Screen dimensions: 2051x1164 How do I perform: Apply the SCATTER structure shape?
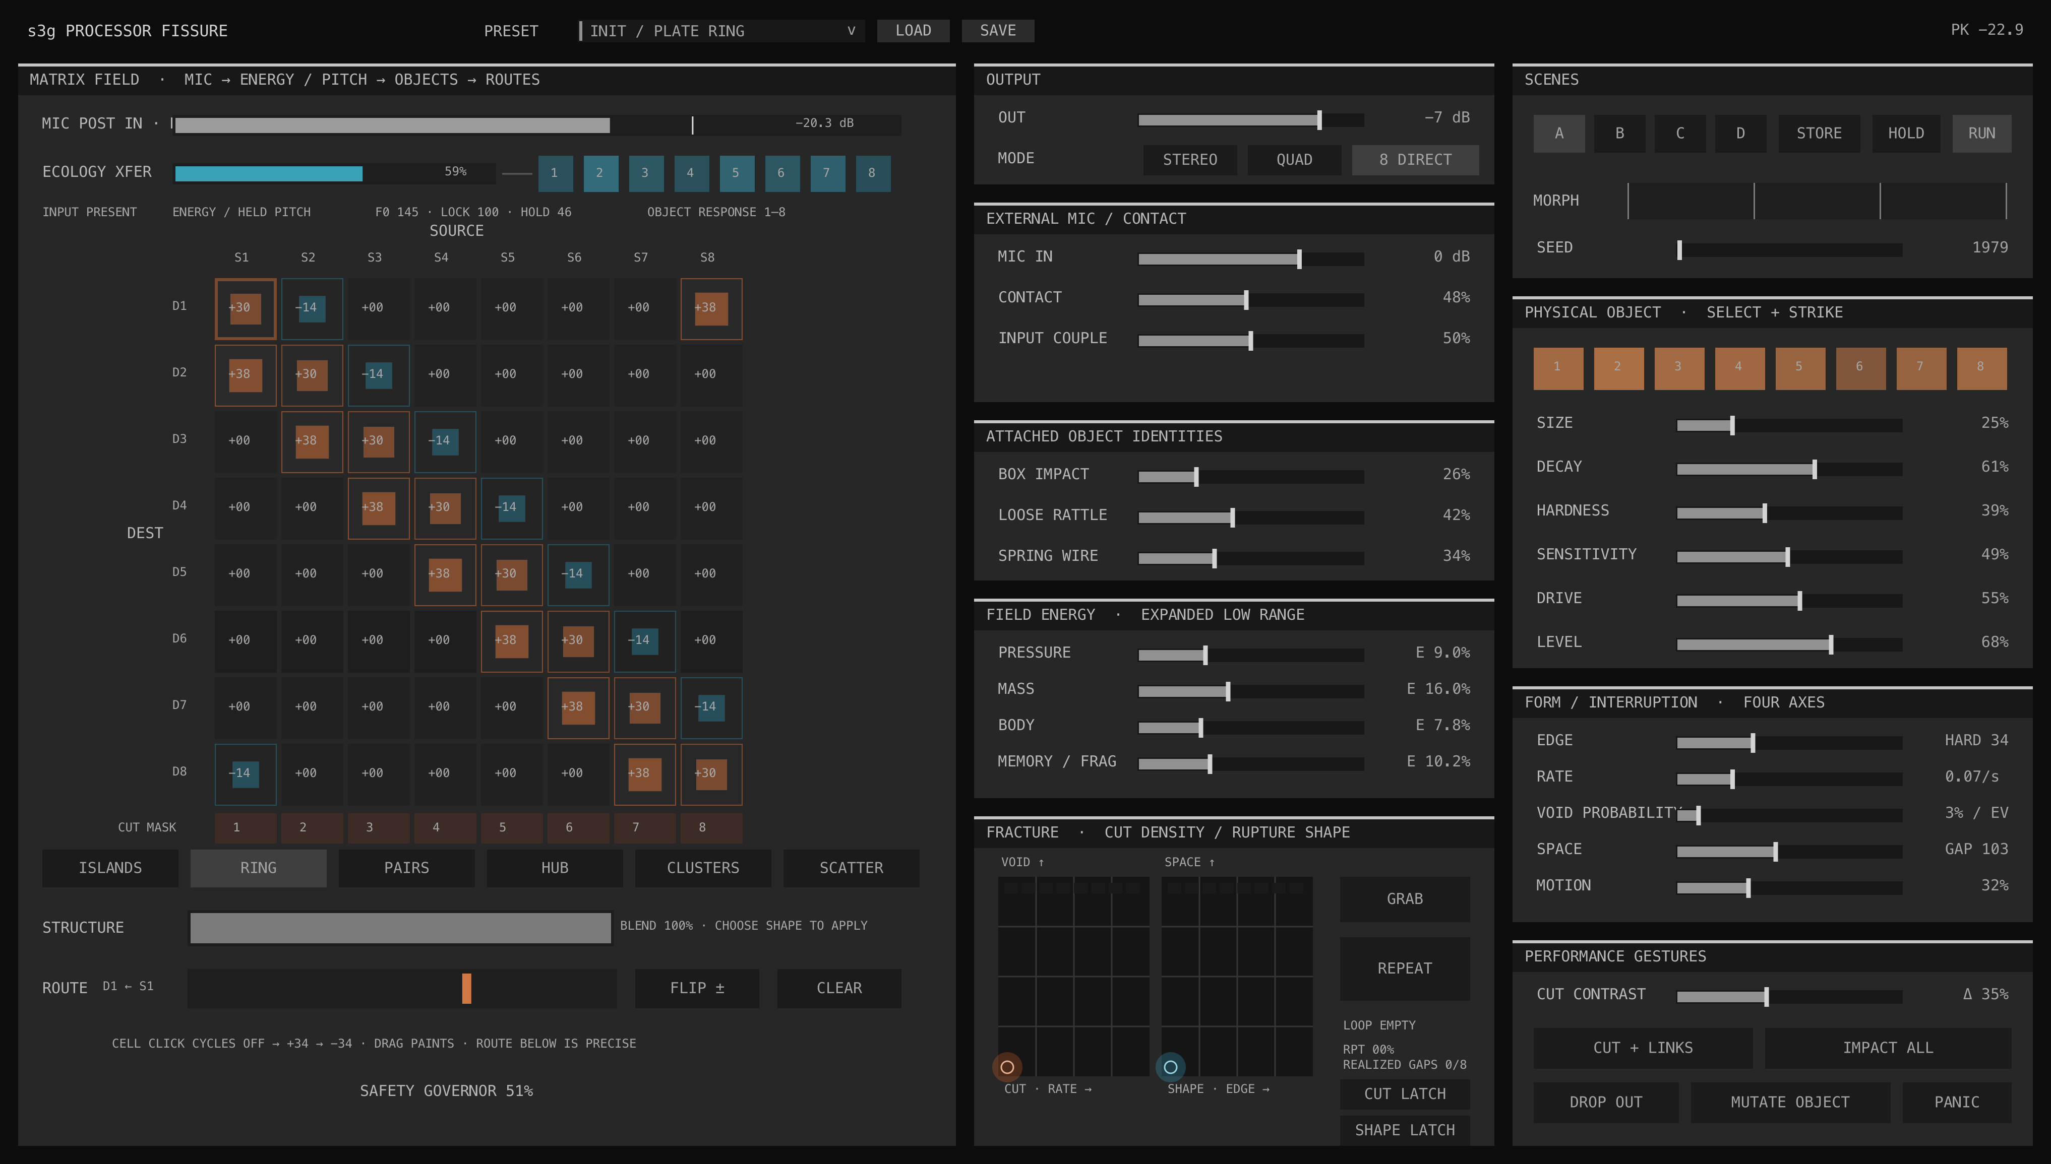coord(851,868)
